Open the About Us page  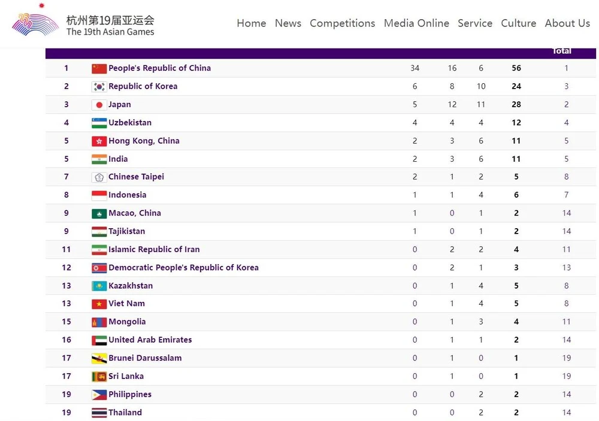[x=567, y=23]
